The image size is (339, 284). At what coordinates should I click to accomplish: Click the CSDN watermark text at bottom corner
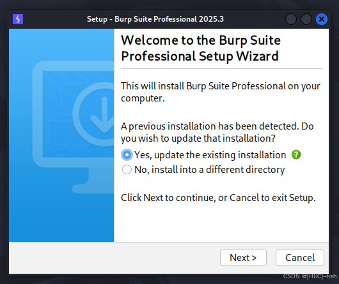310,276
